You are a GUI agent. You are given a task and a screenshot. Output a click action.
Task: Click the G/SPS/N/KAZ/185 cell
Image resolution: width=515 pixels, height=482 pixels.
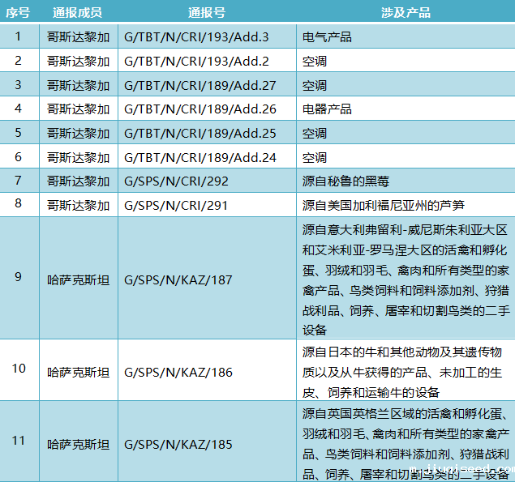178,444
